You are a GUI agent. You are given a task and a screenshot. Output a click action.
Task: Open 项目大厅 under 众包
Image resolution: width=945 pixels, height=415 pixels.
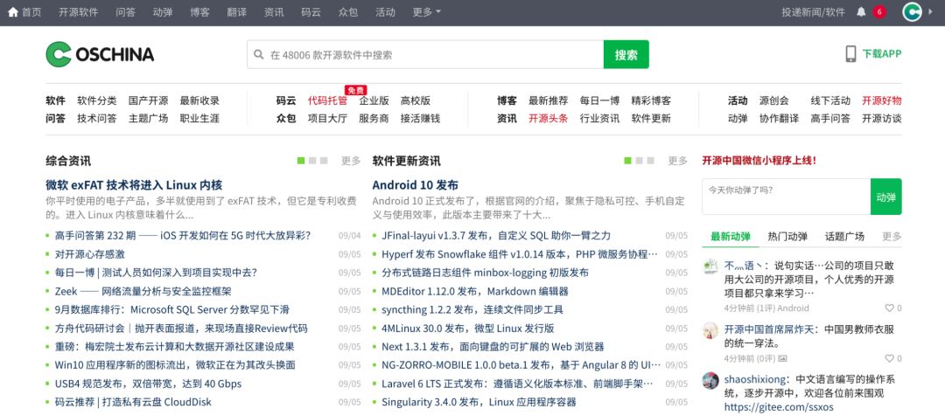327,119
